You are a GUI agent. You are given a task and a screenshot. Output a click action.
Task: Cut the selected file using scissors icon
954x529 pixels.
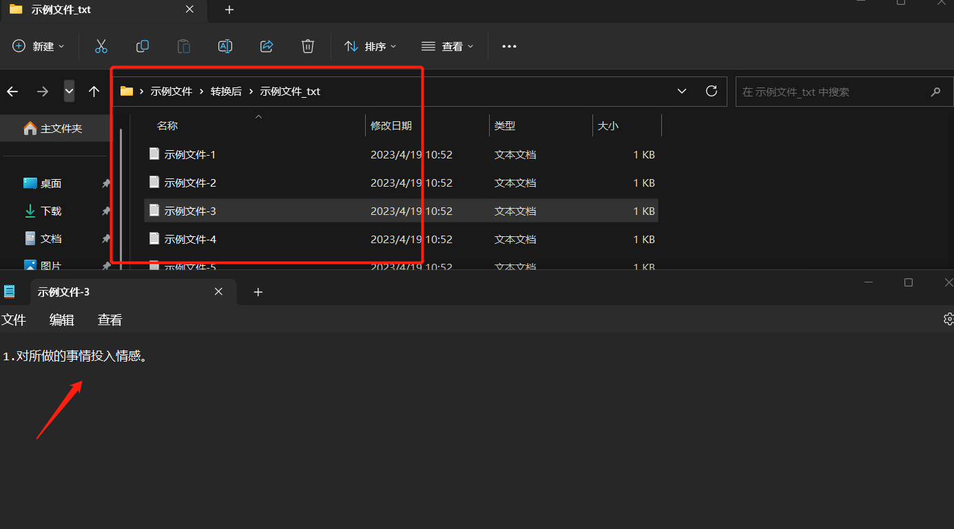[x=101, y=46]
